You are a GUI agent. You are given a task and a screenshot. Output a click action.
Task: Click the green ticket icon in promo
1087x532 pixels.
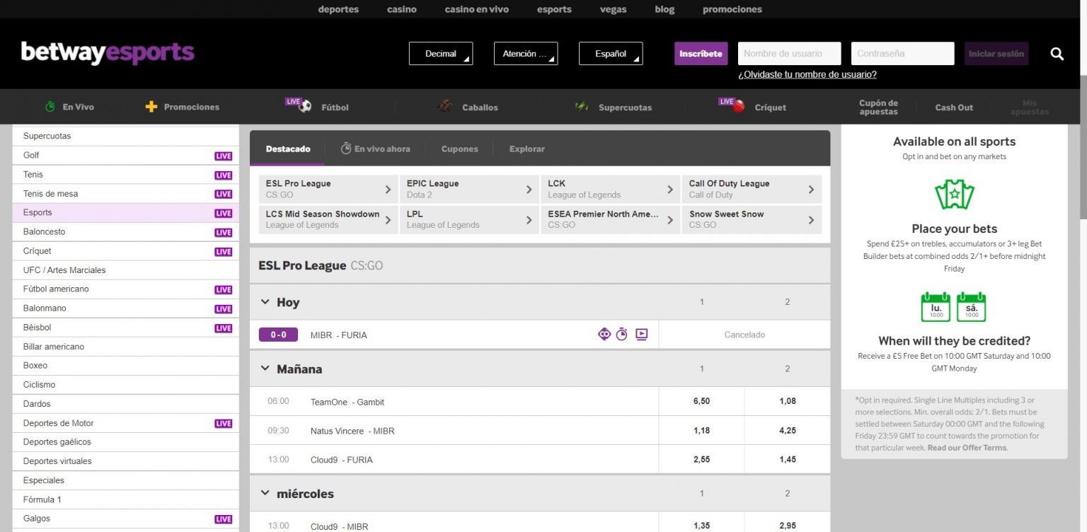pyautogui.click(x=954, y=195)
